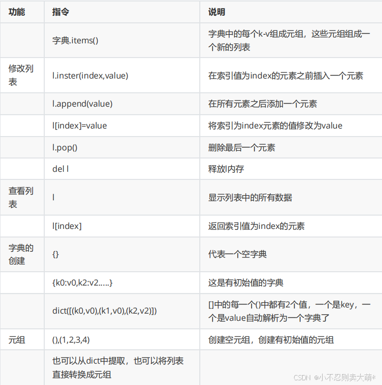Click description about []中的每一个()中都有2个值
382x385 pixels.
click(x=289, y=311)
